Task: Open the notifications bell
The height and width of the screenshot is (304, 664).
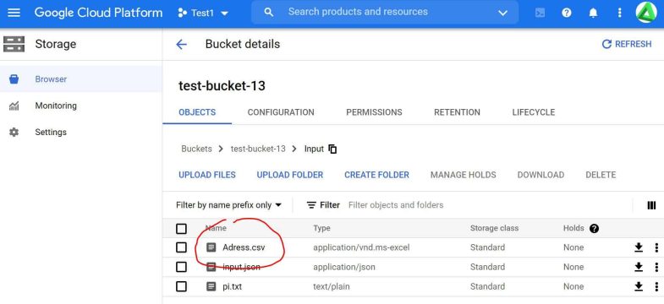Action: 593,14
